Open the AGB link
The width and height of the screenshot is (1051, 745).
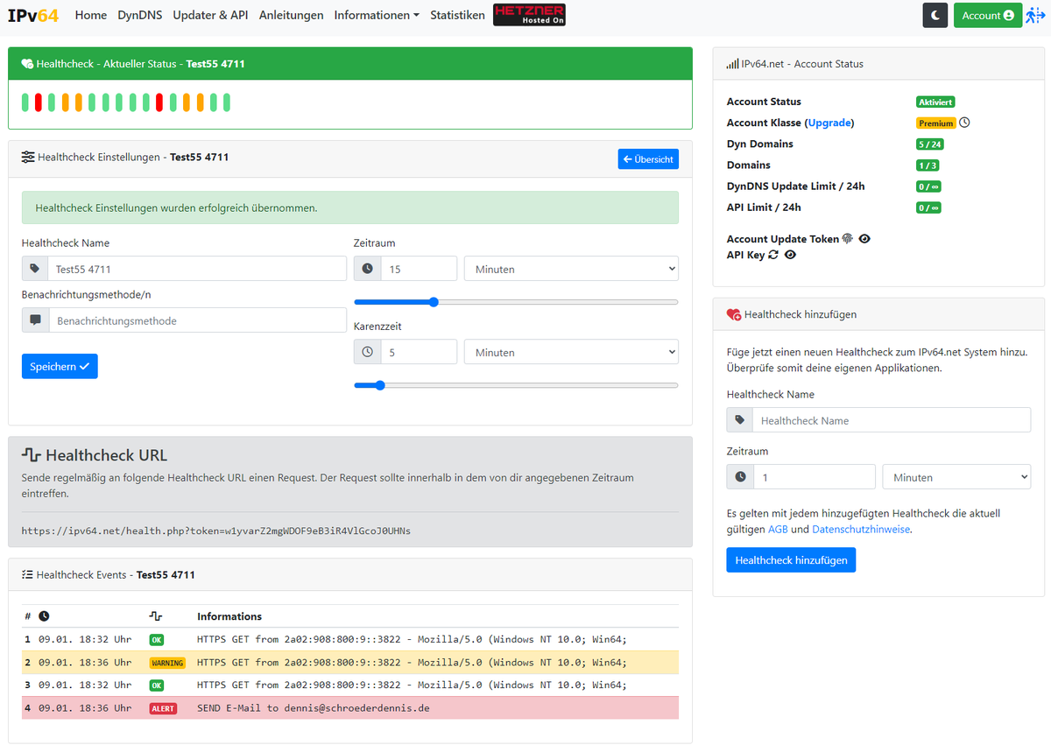coord(778,529)
